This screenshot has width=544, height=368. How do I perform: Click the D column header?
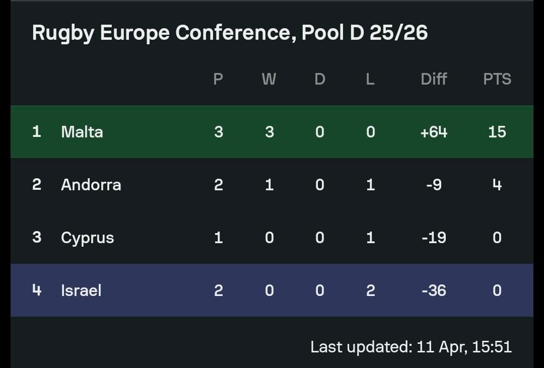[320, 79]
